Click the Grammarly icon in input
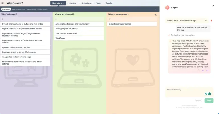This screenshot has height=114, width=219. 210,94
